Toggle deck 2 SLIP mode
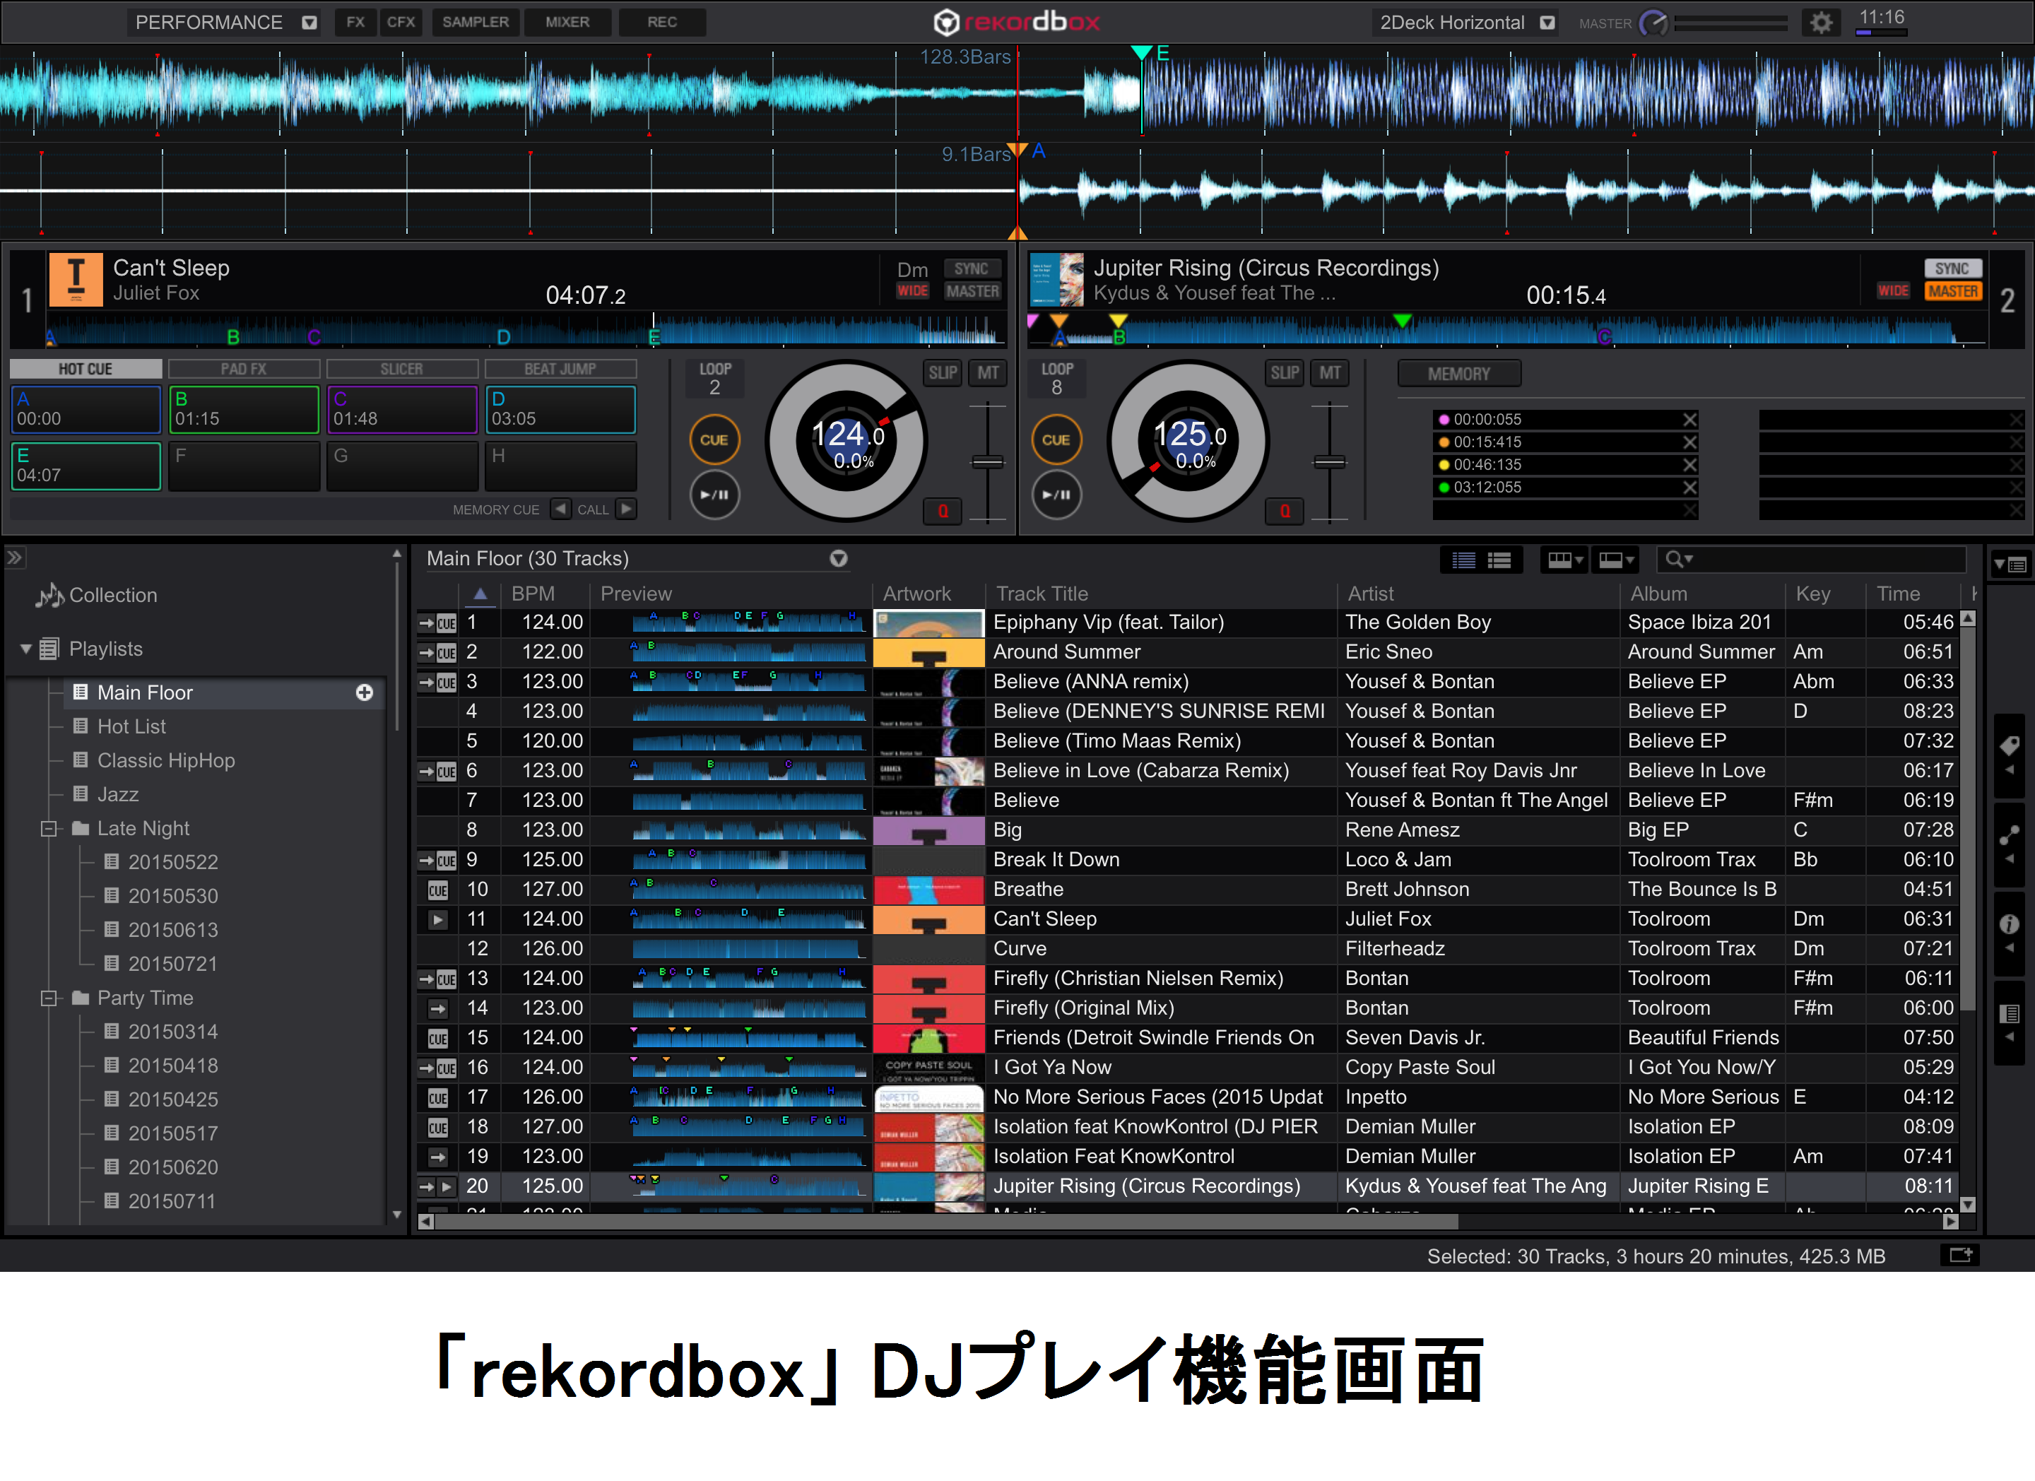Screen dimensions: 2035x1481 point(1284,372)
